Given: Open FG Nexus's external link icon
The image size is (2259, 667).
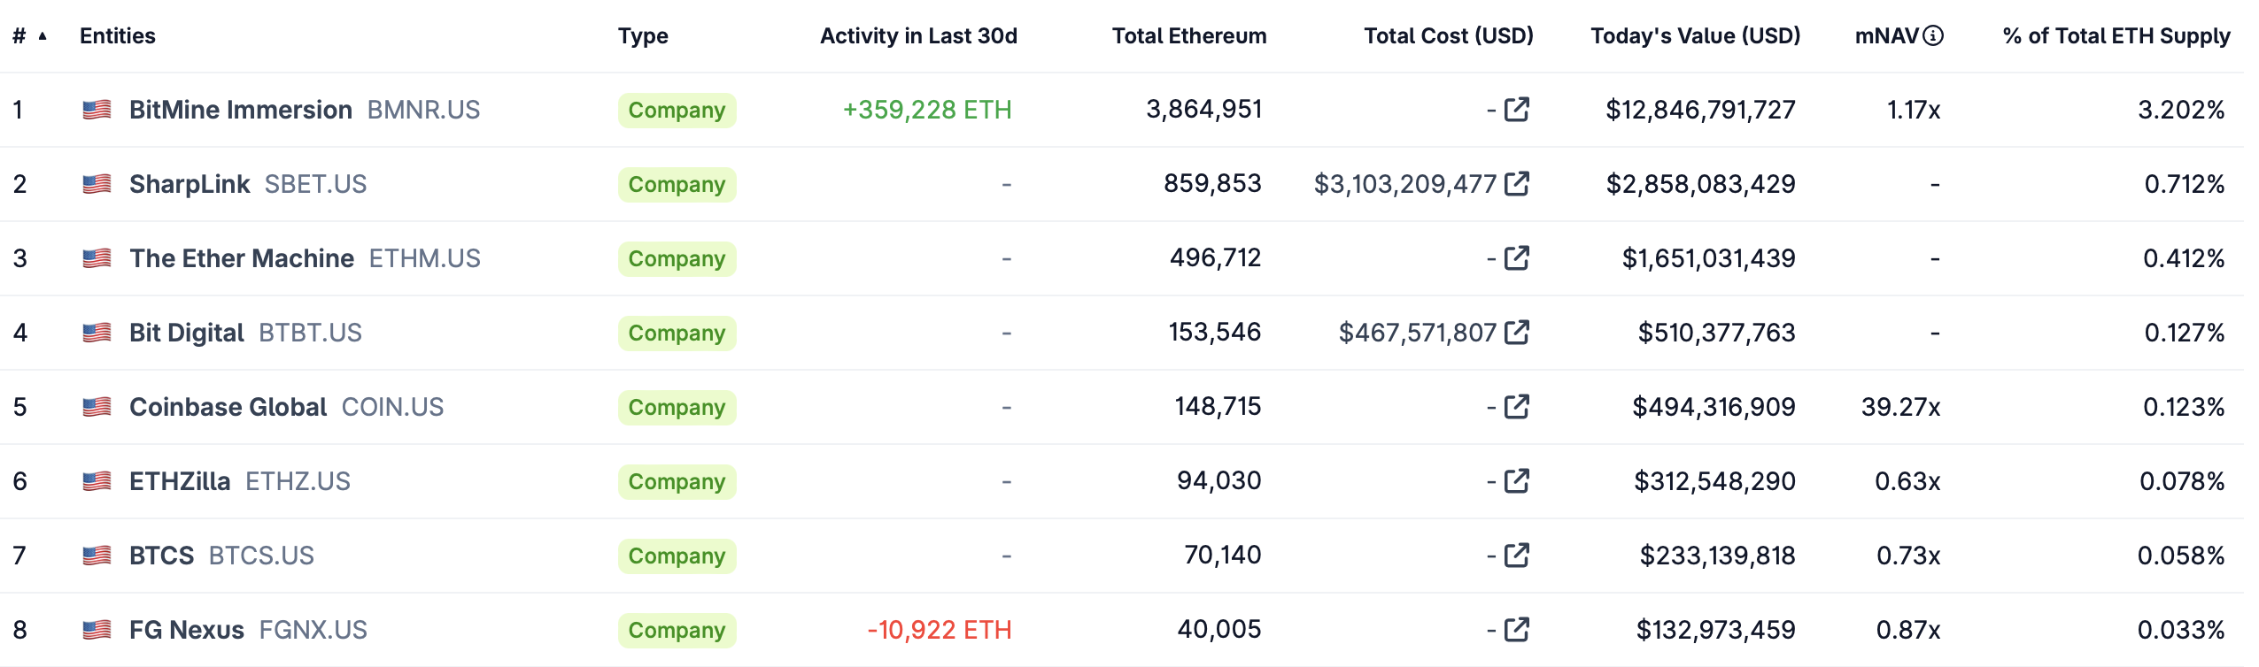Looking at the screenshot, I should [1518, 631].
